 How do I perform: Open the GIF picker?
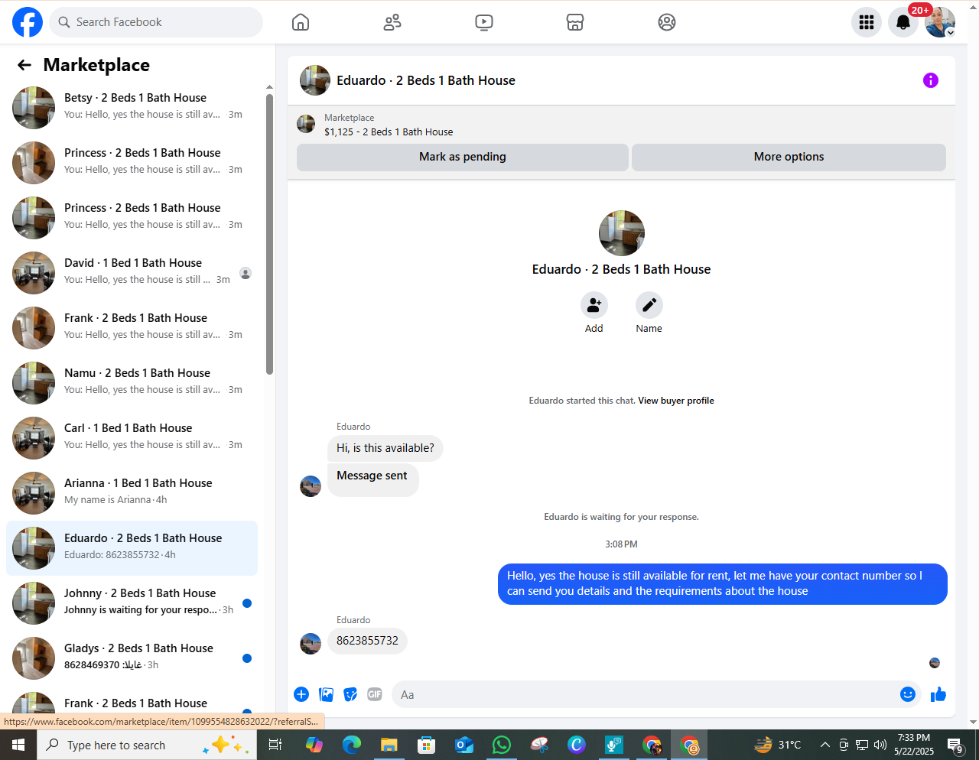[x=374, y=694]
